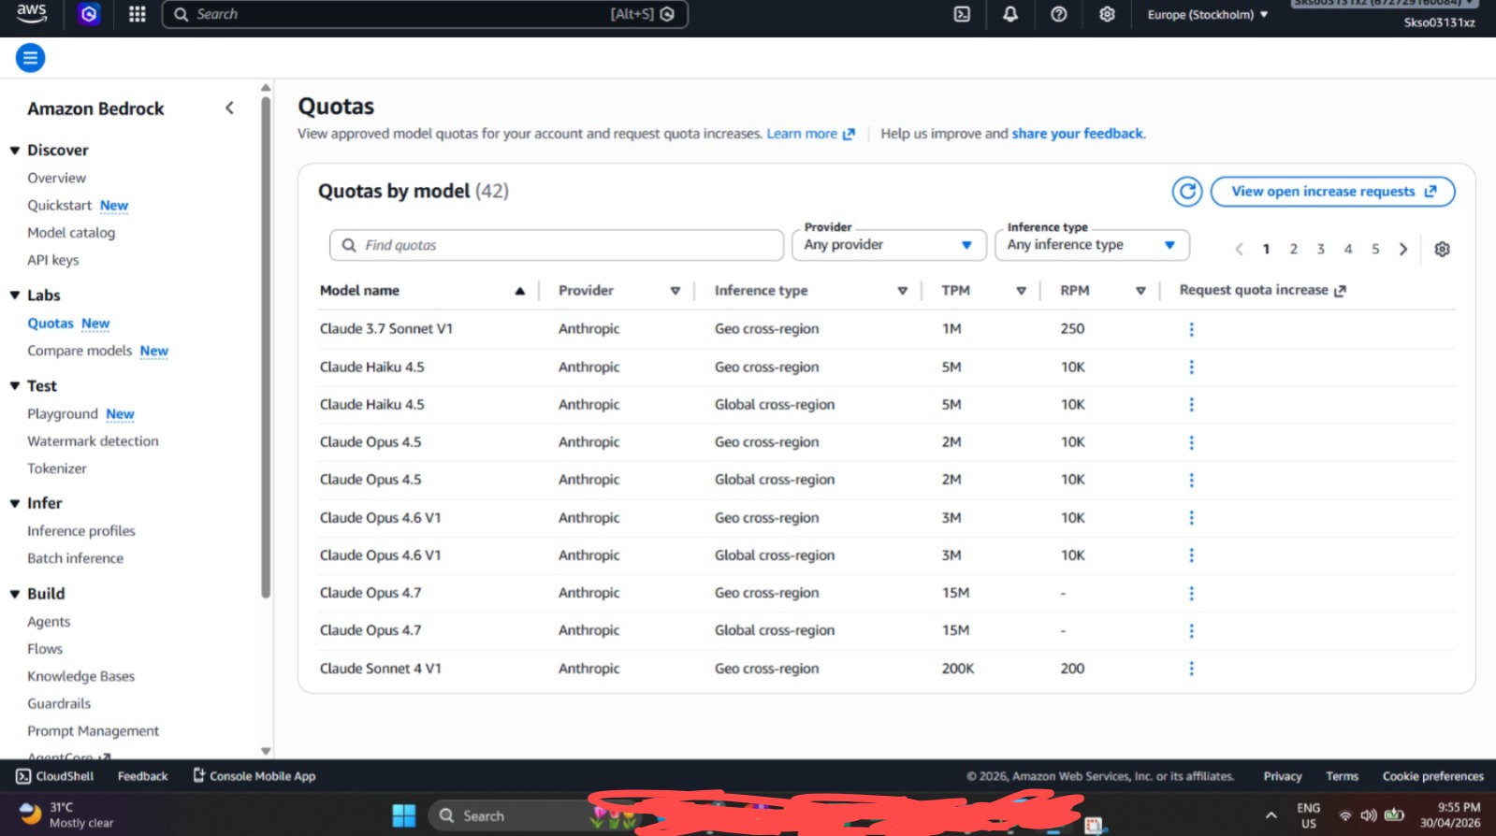Open Knowledge Bases in the sidebar
The width and height of the screenshot is (1496, 836).
click(x=81, y=676)
